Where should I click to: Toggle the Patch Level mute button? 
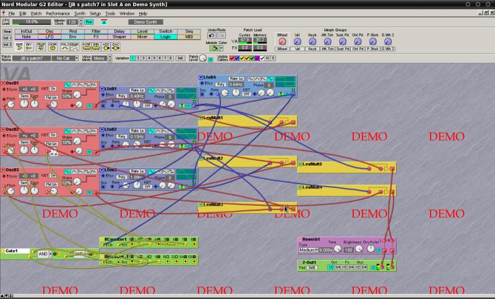tap(210, 60)
